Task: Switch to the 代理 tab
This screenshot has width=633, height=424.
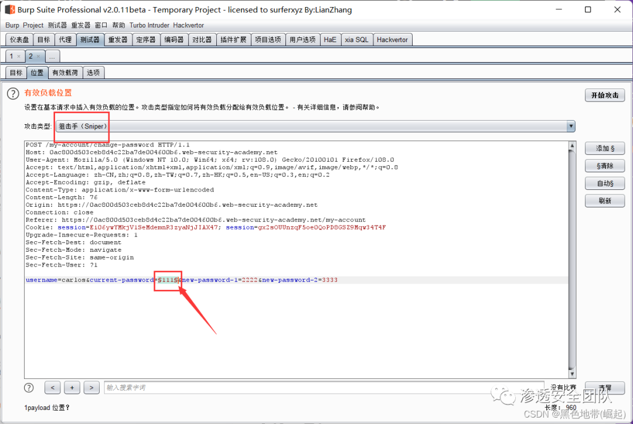Action: click(x=65, y=40)
